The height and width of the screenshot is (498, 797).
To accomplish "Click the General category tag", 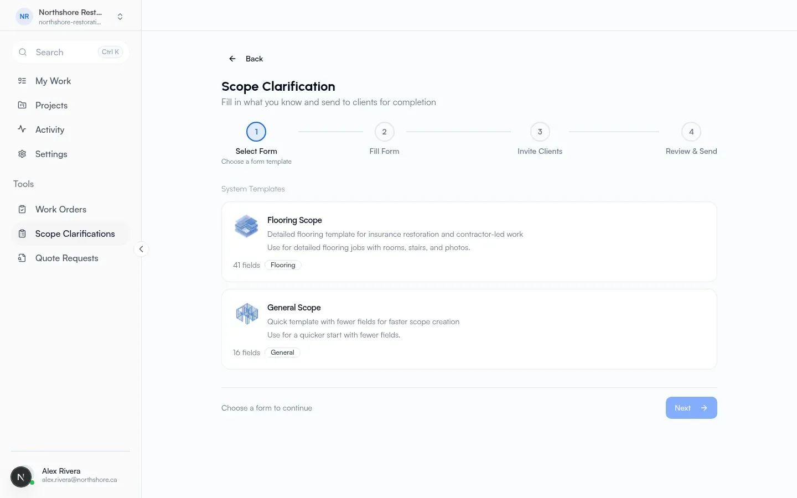I will [x=282, y=352].
